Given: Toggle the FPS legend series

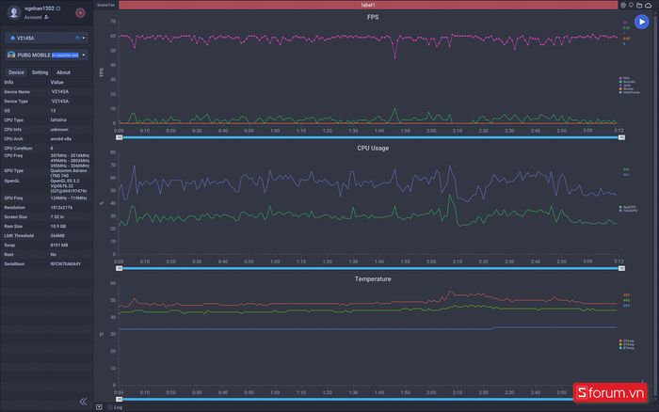Looking at the screenshot, I should pos(626,78).
